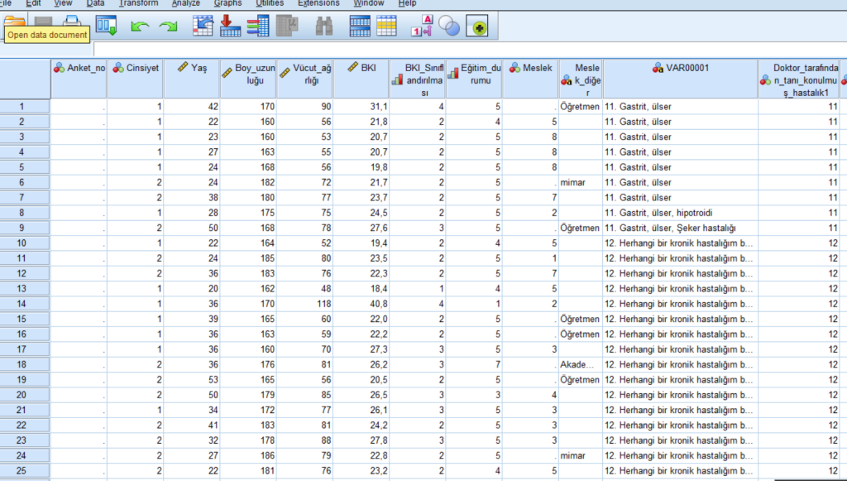This screenshot has width=847, height=481.
Task: Open the Graphs menu
Action: click(227, 3)
